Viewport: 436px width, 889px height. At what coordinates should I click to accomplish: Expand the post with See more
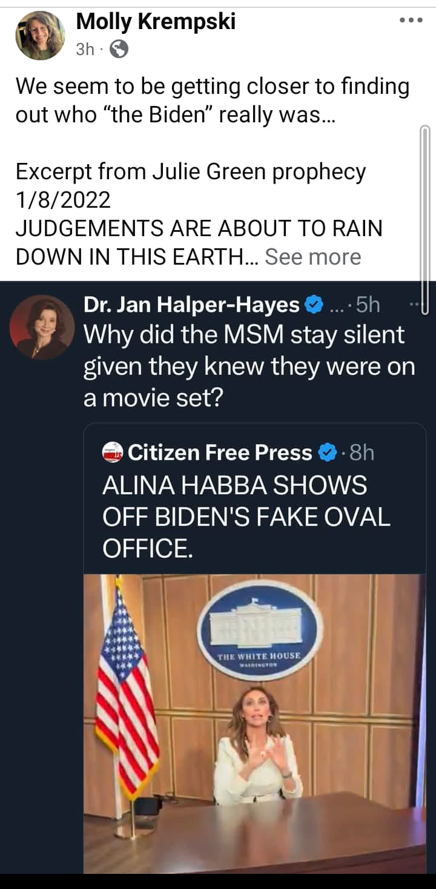(x=312, y=257)
